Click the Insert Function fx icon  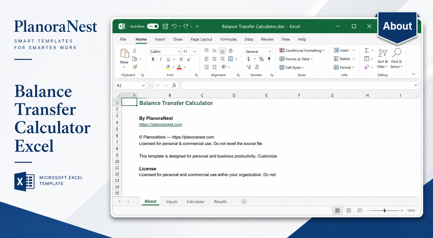[x=174, y=85]
